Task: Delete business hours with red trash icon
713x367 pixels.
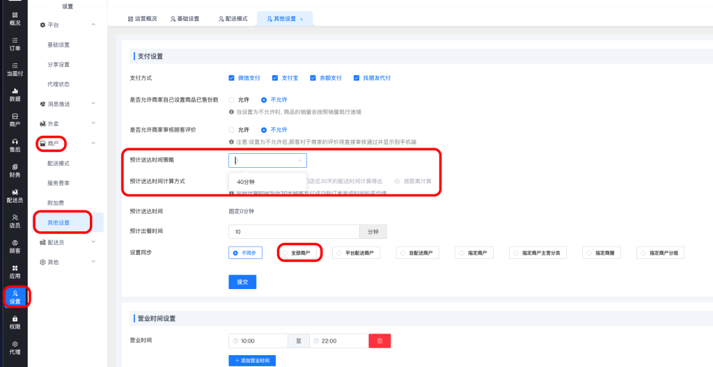Action: point(379,341)
